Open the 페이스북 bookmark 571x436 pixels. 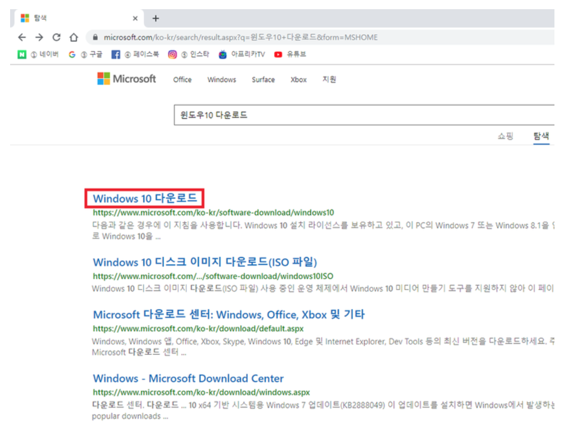coord(136,55)
